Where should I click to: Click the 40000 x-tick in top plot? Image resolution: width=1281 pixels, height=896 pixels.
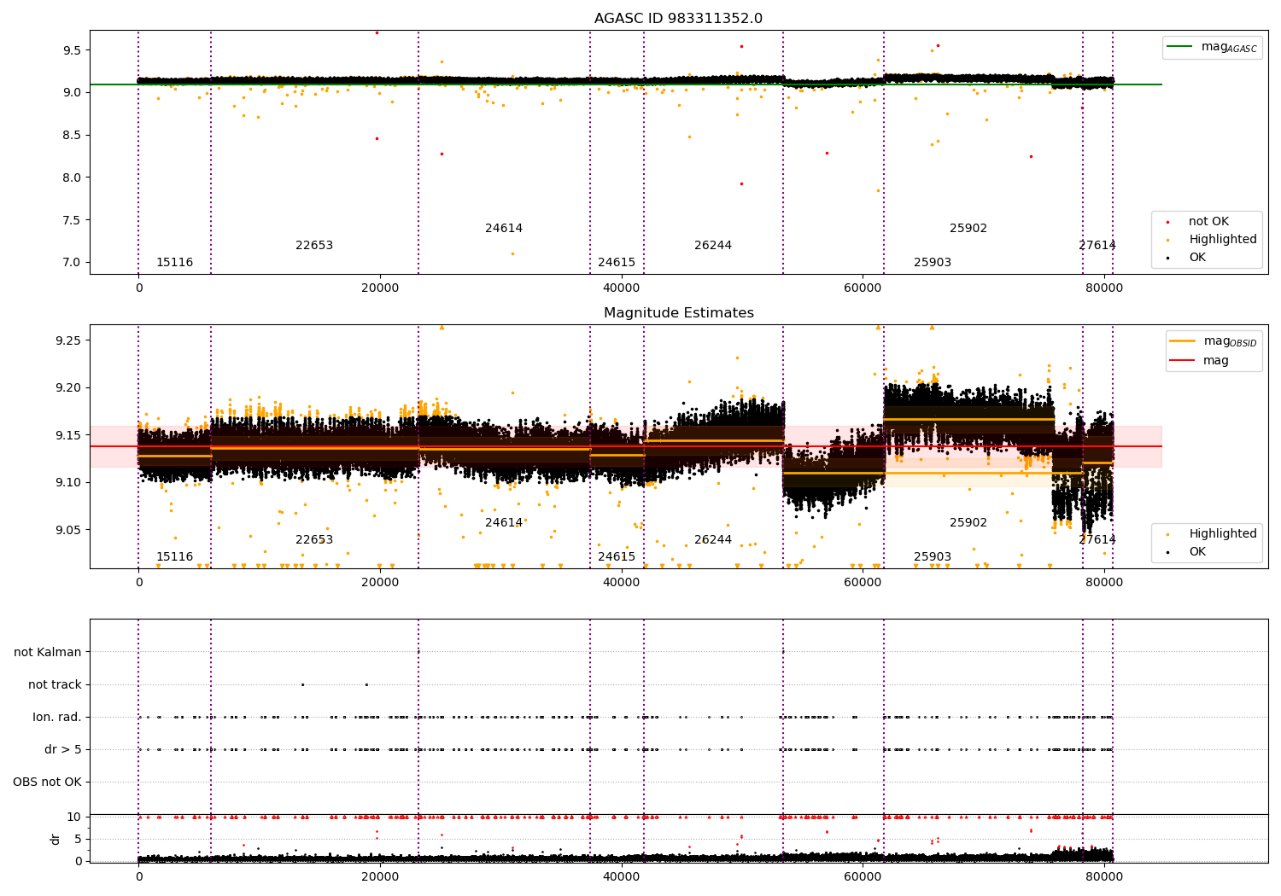621,288
